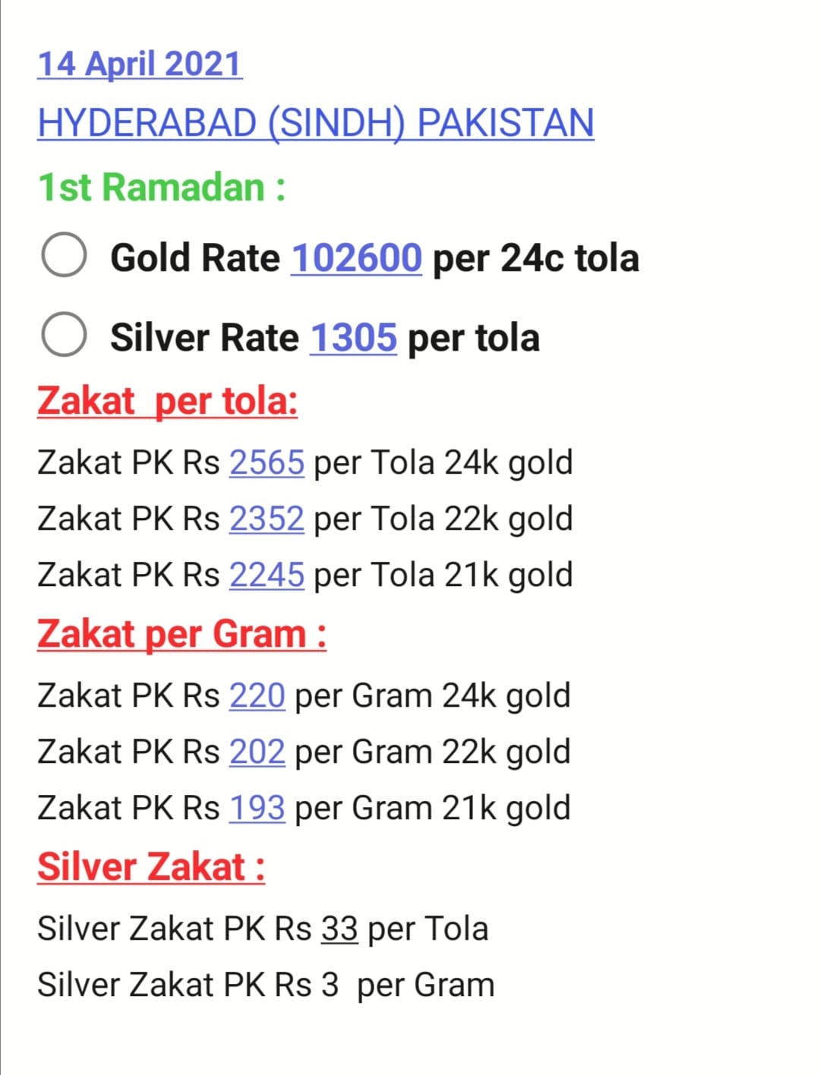Tap the 1st Ramadan green heading
The image size is (820, 1075).
(x=162, y=188)
